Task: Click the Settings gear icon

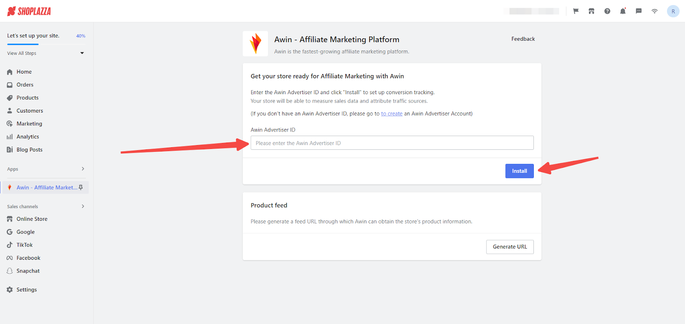Action: point(10,290)
